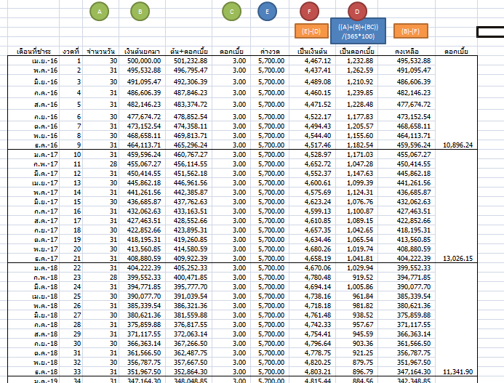Select the yearly interest total 10,896.24
The image size is (504, 383).
tap(457, 145)
